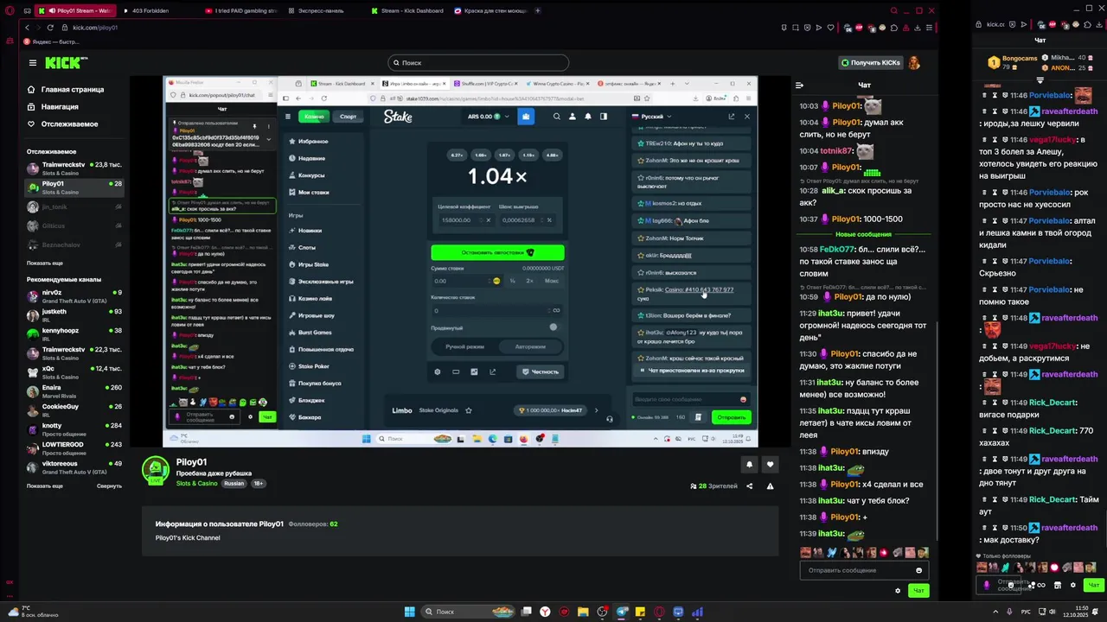Toggle the notification bell for Piloy01
Image resolution: width=1107 pixels, height=622 pixels.
(x=749, y=465)
